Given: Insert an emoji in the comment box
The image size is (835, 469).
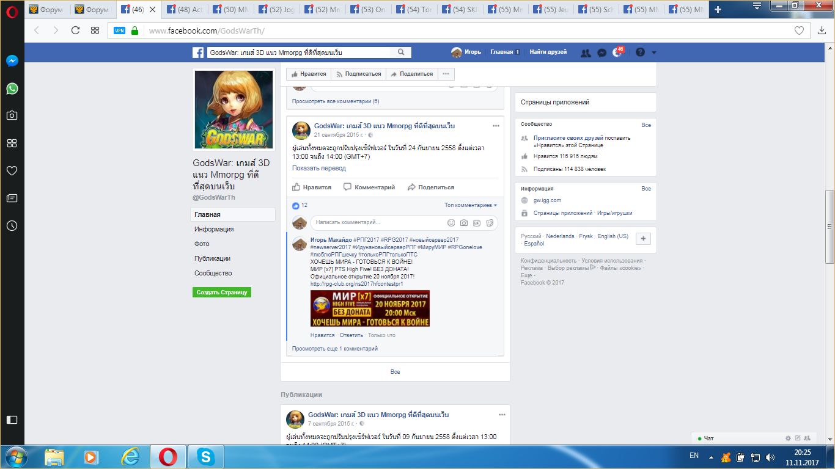Looking at the screenshot, I should [x=451, y=223].
